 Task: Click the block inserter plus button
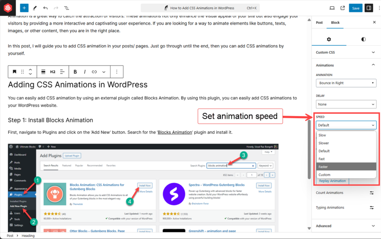point(24,8)
